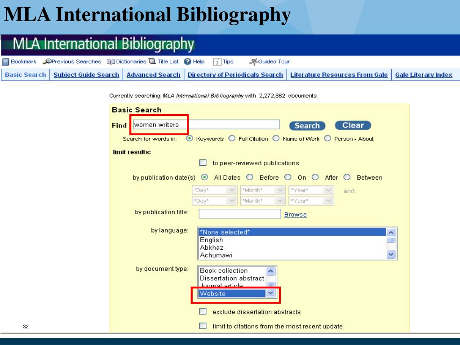Click the Bookmark icon
460x345 pixels.
5,62
